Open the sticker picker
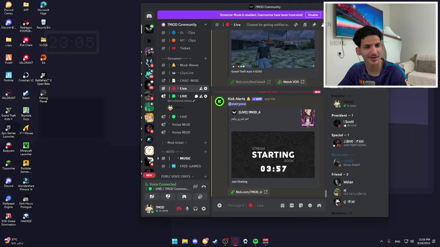This screenshot has width=440, height=247. click(x=301, y=205)
